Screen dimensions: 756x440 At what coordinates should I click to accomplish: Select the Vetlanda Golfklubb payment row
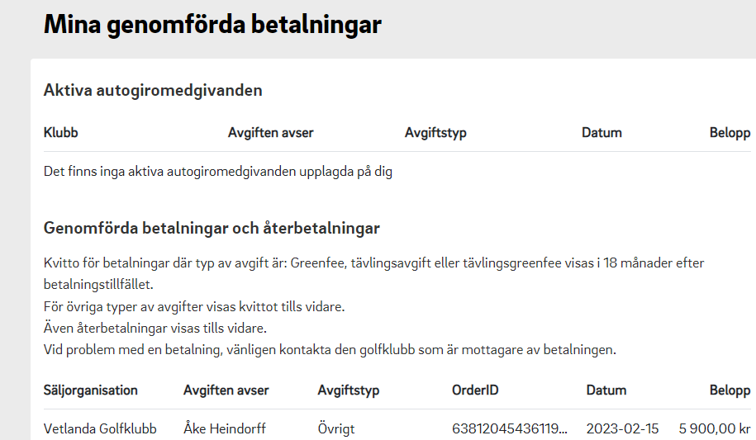tap(397, 428)
